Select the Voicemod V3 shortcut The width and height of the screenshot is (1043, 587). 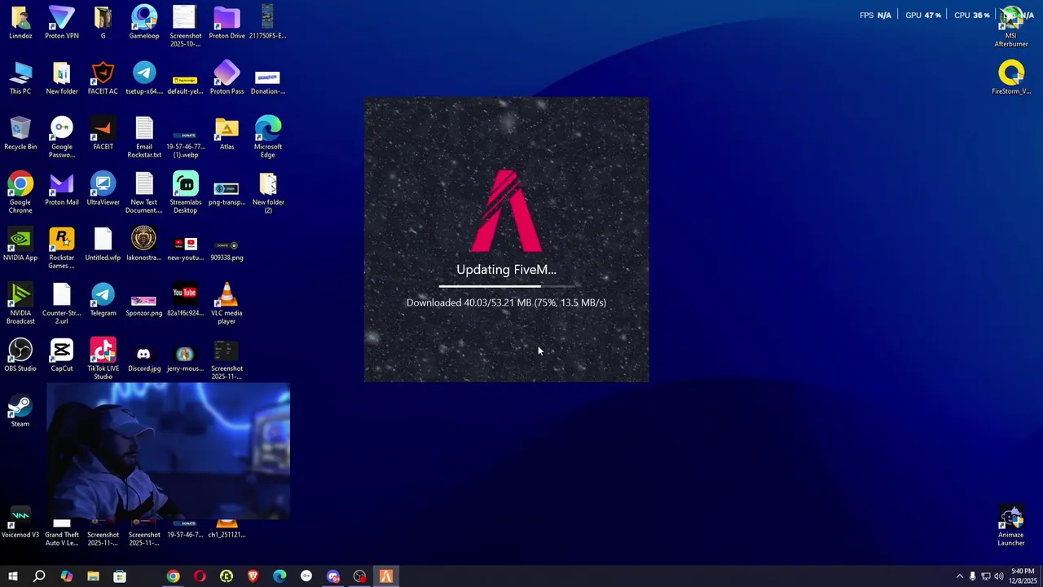tap(20, 522)
